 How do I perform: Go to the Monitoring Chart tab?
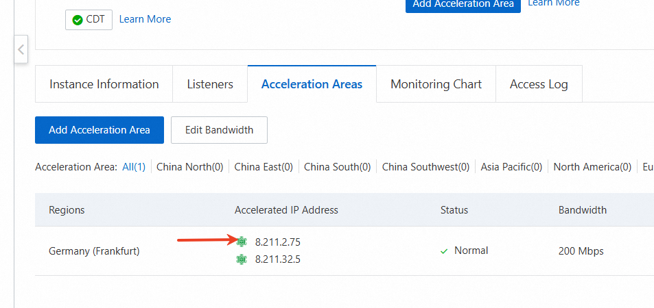[x=436, y=84]
